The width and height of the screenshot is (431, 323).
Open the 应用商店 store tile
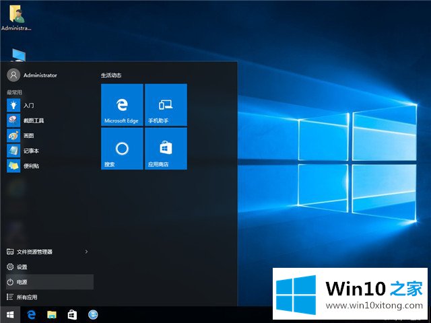(x=166, y=149)
